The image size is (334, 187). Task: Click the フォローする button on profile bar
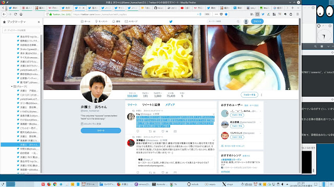249,95
